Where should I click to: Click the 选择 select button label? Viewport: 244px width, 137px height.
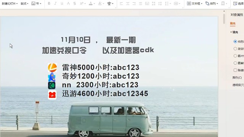[x=241, y=3]
